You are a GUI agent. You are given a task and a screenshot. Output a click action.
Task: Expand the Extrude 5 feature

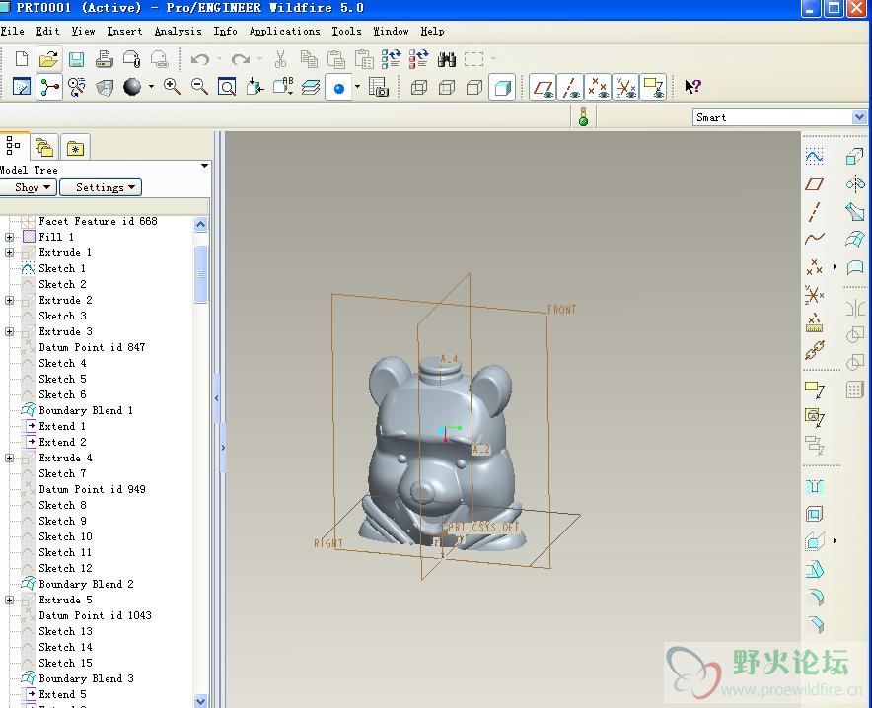coord(10,601)
